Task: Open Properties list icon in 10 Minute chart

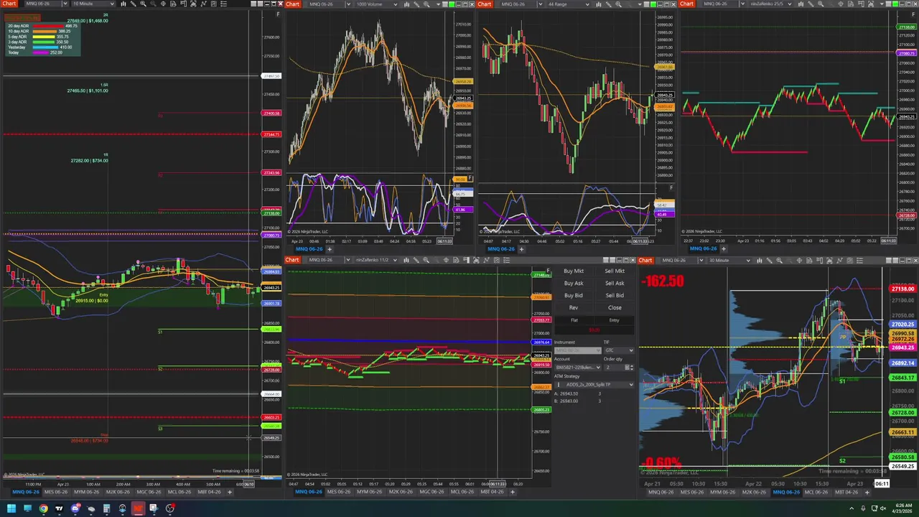Action: pos(223,4)
